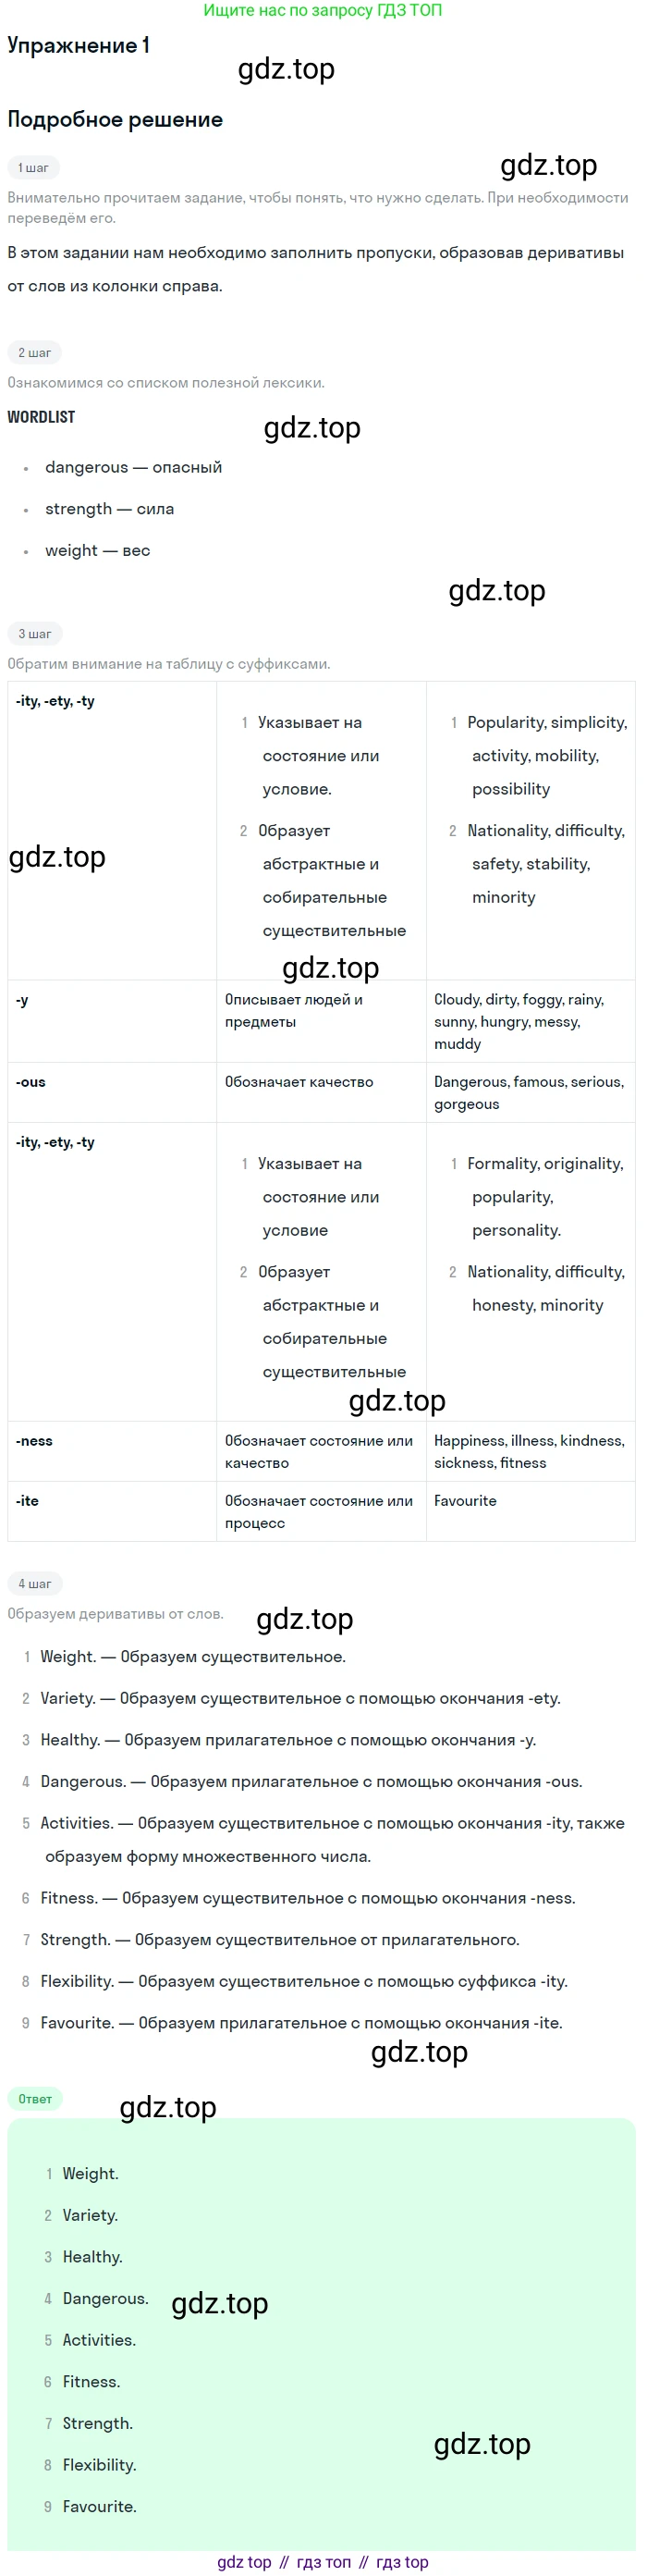
Task: Click the '2 шаг' step badge
Action: click(35, 353)
